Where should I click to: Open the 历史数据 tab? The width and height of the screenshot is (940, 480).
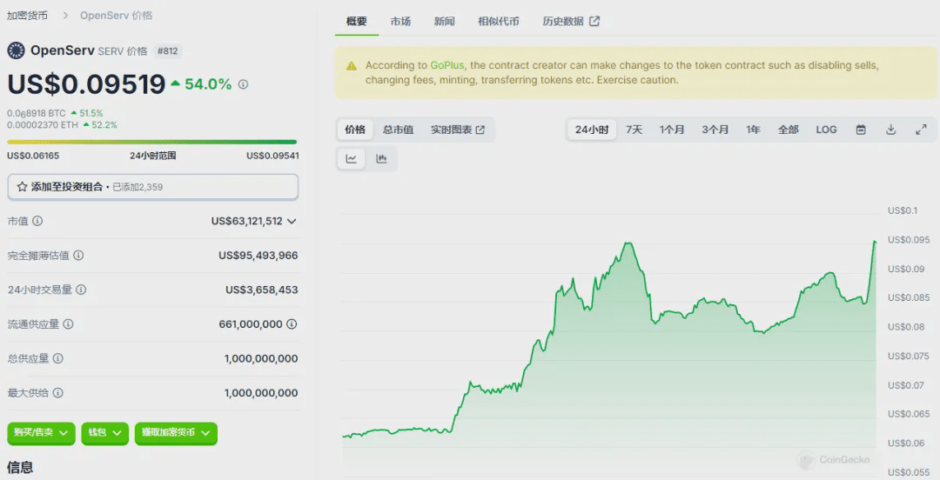(571, 22)
